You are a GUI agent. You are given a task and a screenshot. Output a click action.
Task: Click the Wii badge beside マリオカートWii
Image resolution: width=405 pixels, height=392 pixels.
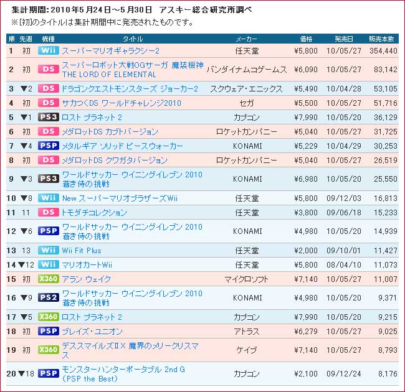pos(49,264)
